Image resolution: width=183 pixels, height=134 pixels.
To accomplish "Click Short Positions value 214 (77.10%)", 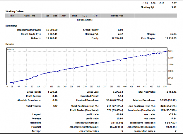I will pos(115,106).
